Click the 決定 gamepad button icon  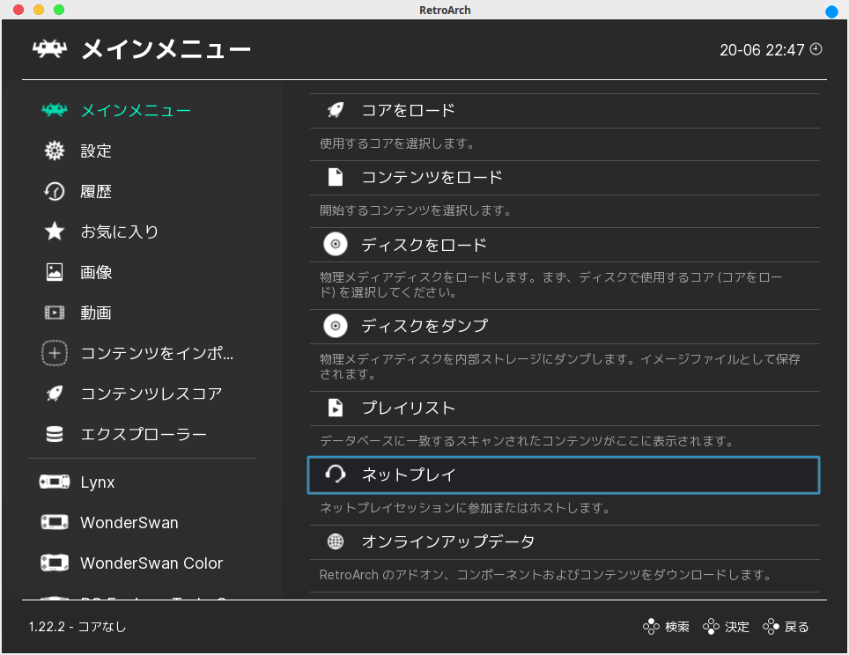(711, 626)
